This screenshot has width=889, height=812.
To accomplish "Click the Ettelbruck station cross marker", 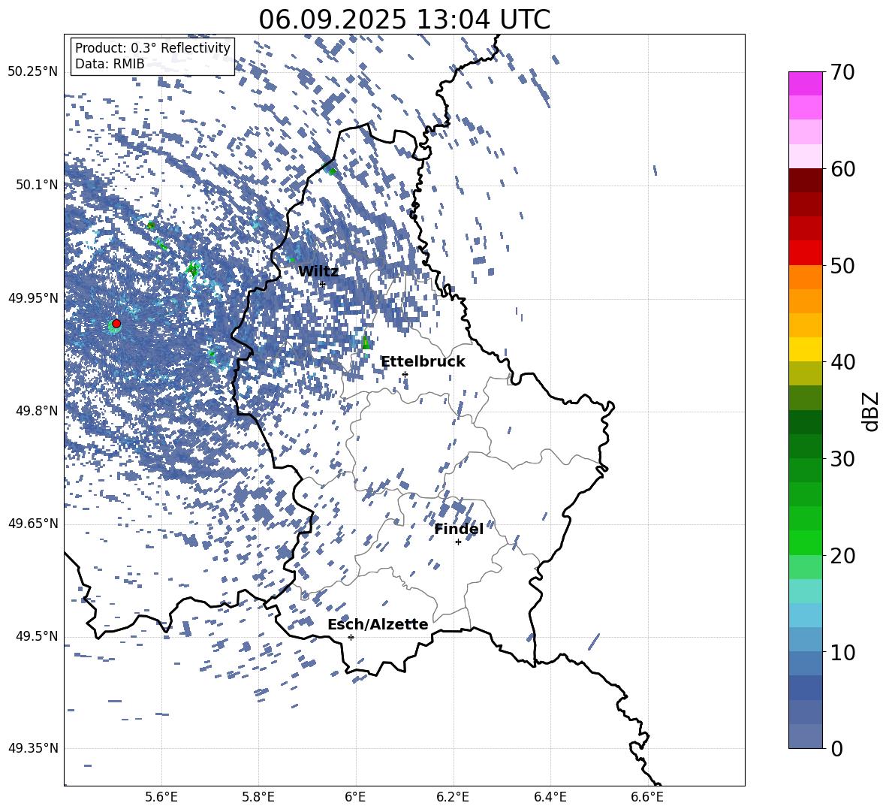I will point(405,374).
